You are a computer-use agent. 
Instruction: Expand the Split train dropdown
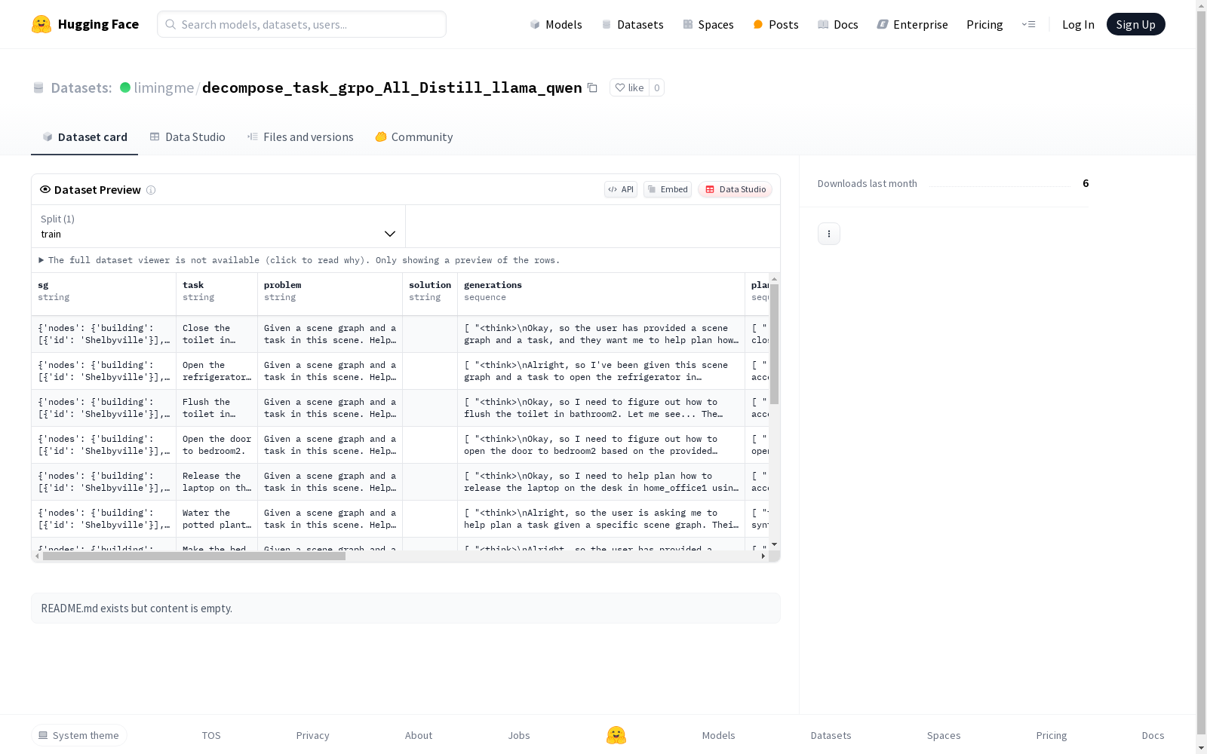point(219,226)
